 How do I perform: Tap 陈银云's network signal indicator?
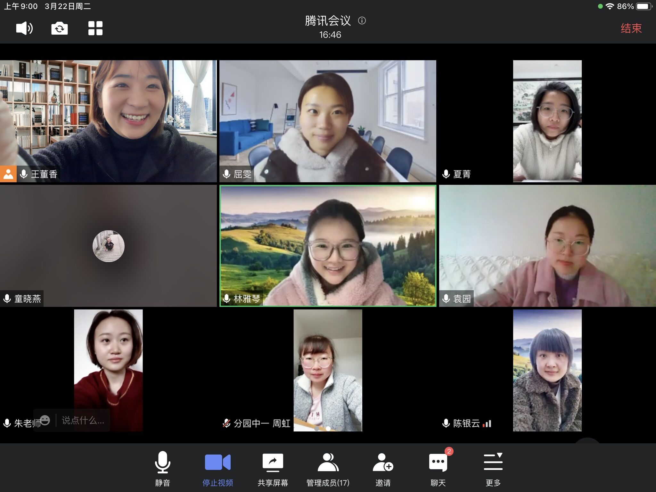[487, 423]
